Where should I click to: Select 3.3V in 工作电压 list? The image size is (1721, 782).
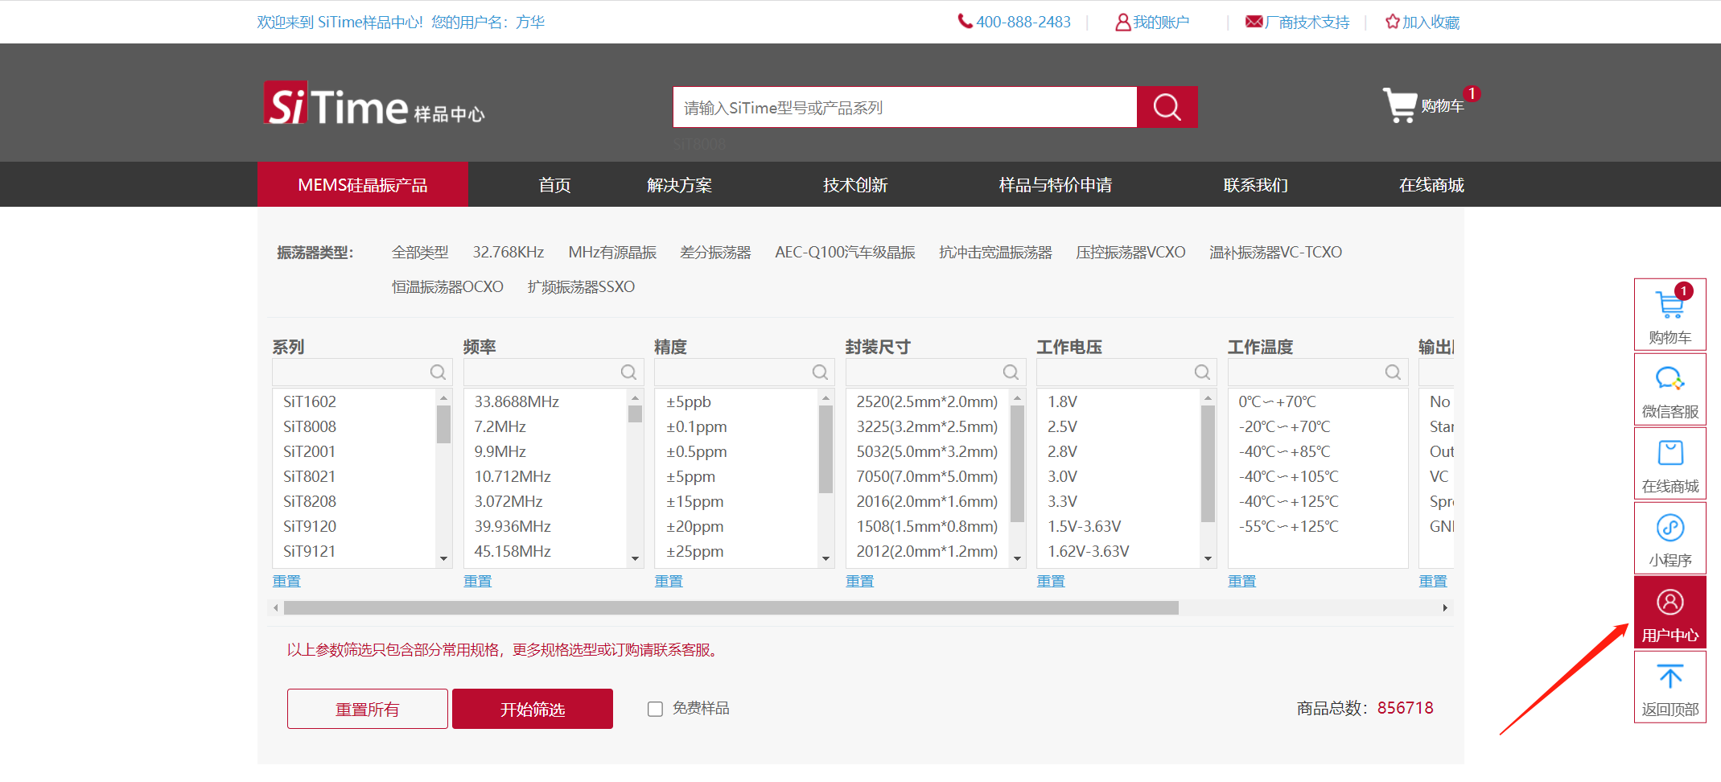pyautogui.click(x=1062, y=501)
